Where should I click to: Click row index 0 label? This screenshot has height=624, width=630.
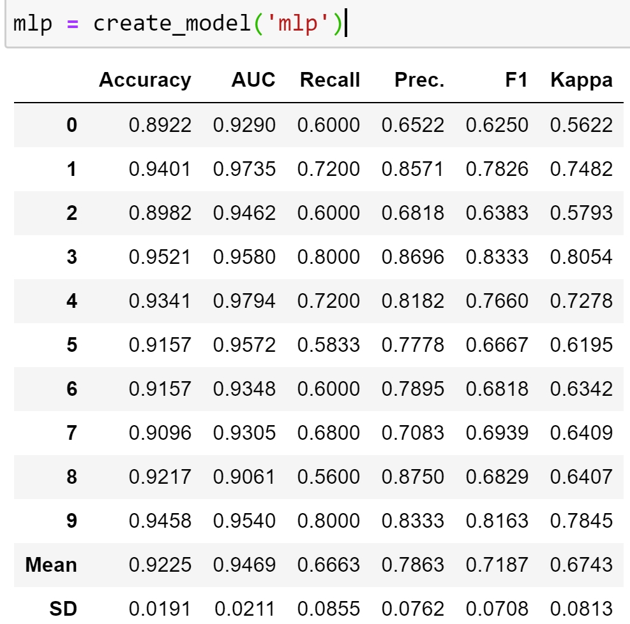tap(71, 125)
